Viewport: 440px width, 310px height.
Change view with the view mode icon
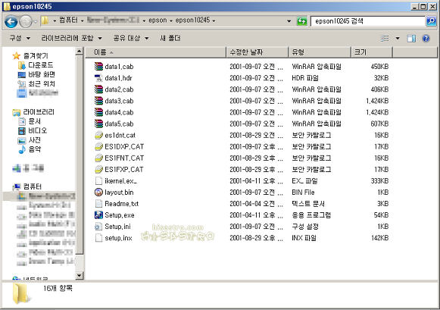(385, 38)
